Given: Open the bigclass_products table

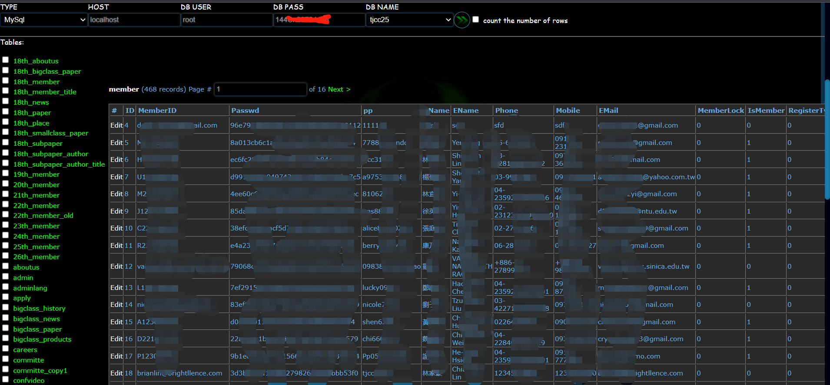Looking at the screenshot, I should (42, 339).
